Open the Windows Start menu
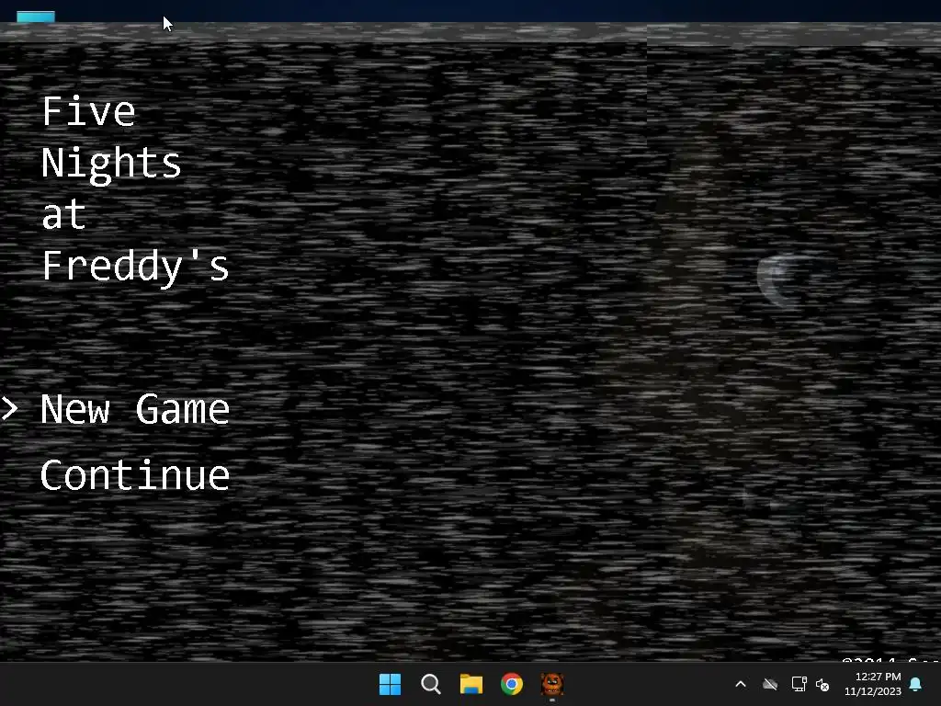This screenshot has width=941, height=706. [x=390, y=684]
